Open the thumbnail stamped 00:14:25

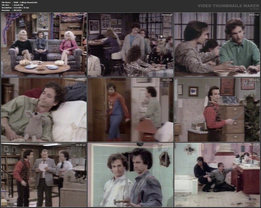point(217,110)
